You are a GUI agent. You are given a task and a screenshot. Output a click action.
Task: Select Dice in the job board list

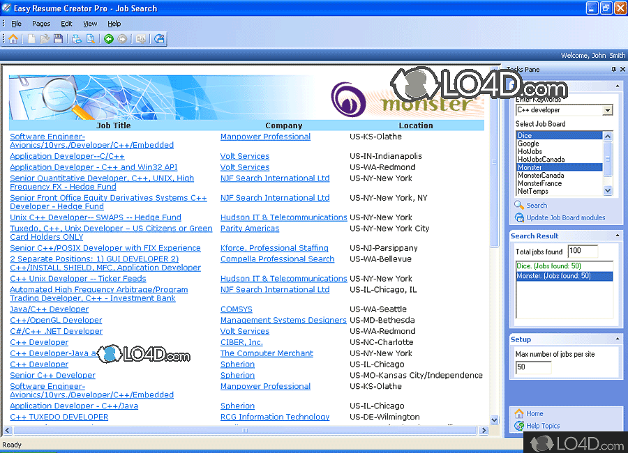pyautogui.click(x=559, y=135)
